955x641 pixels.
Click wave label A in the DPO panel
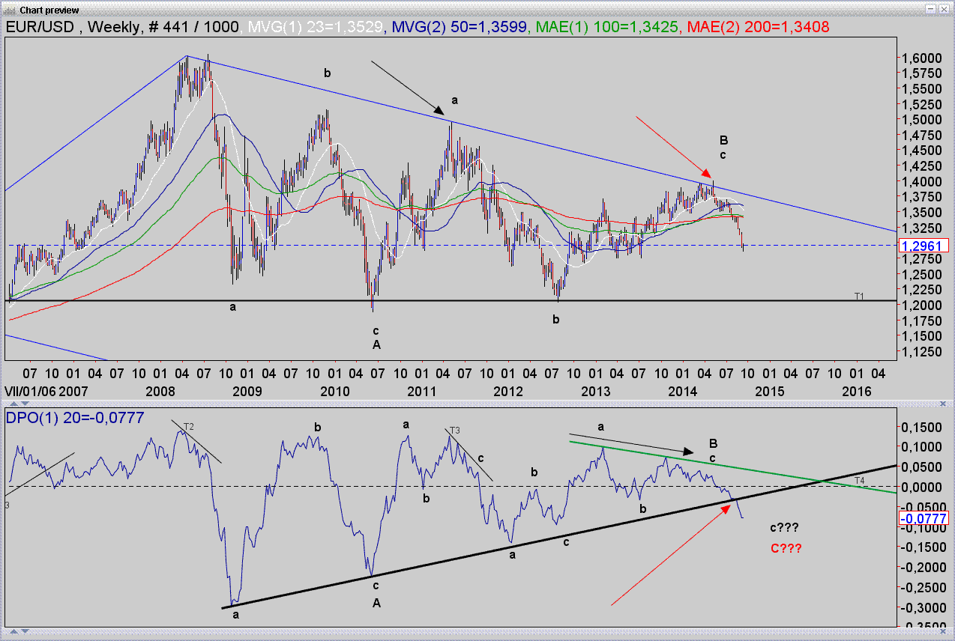[376, 601]
